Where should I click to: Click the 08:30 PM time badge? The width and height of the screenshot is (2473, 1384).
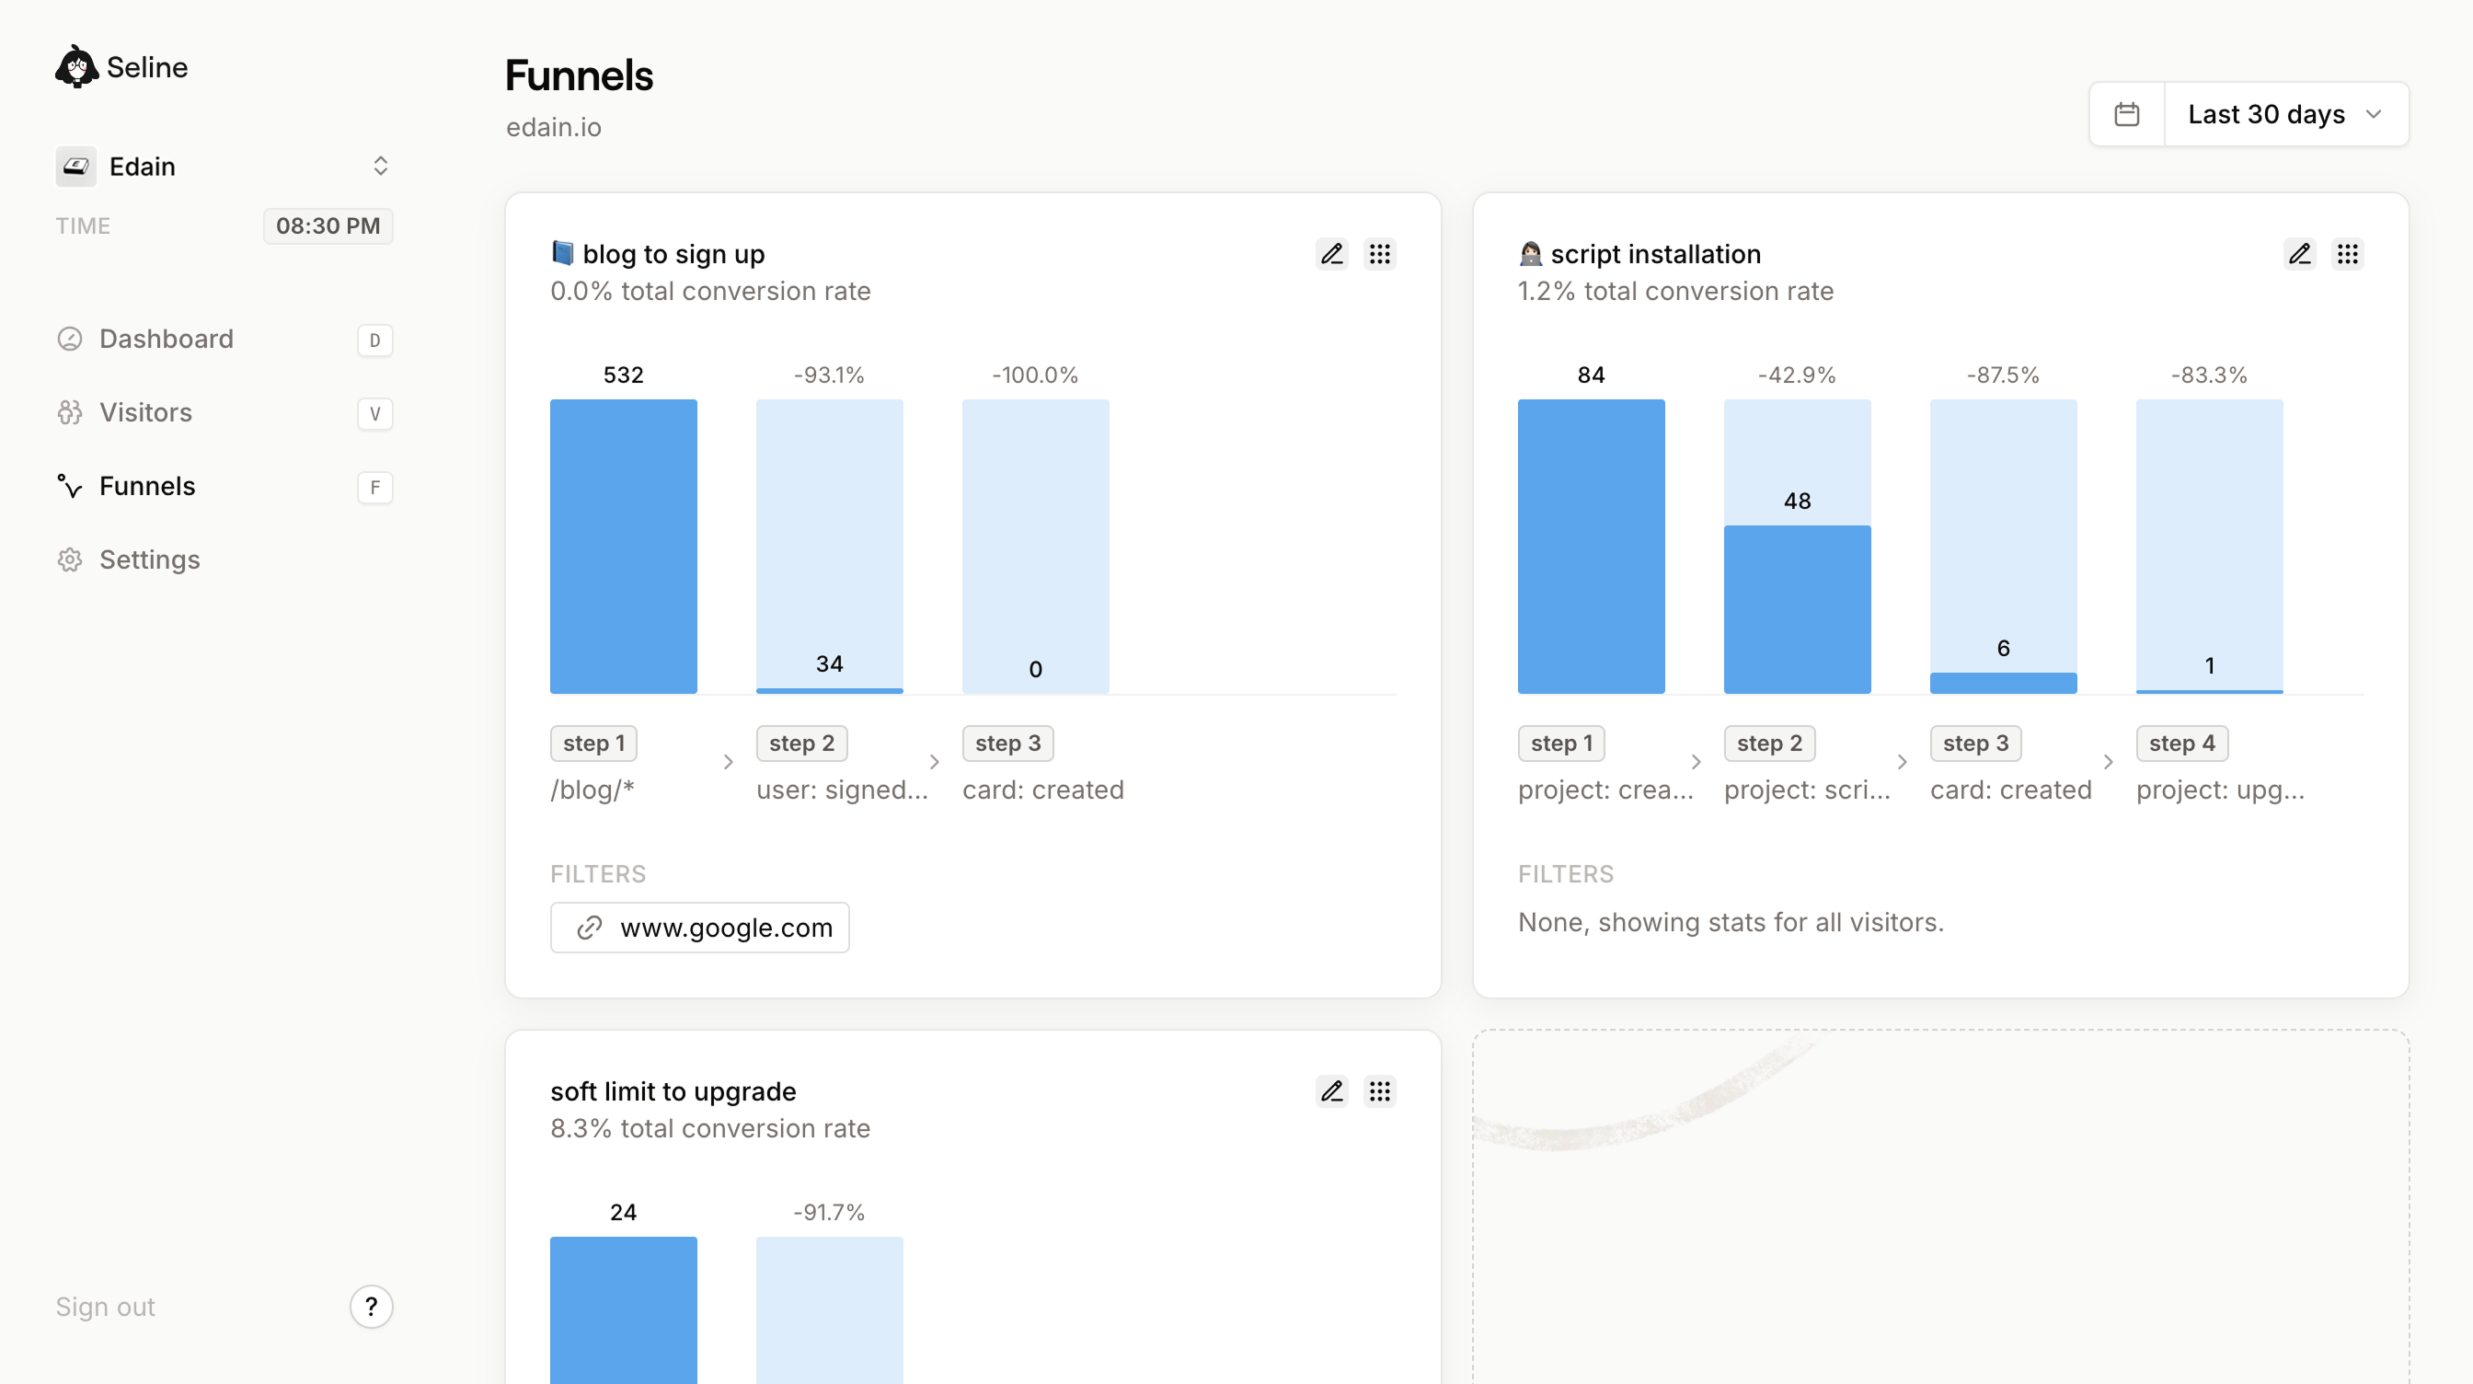point(328,225)
